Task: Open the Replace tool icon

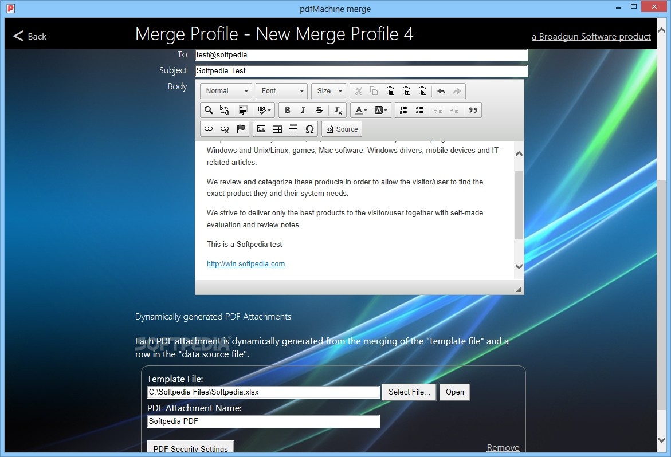Action: pyautogui.click(x=224, y=111)
